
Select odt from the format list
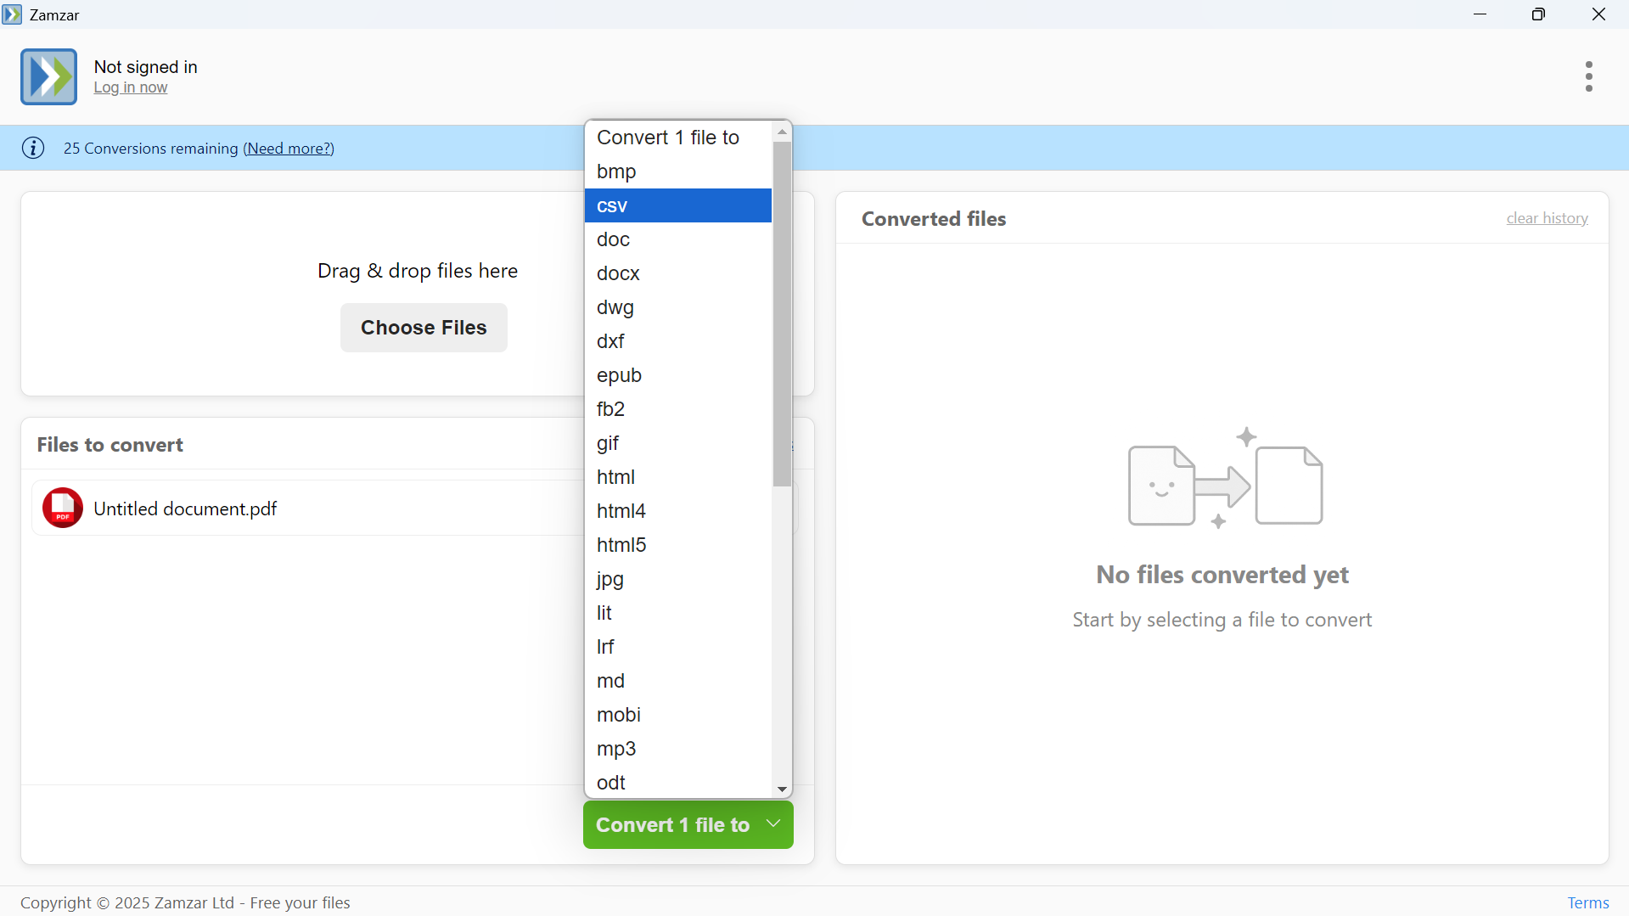pos(678,783)
